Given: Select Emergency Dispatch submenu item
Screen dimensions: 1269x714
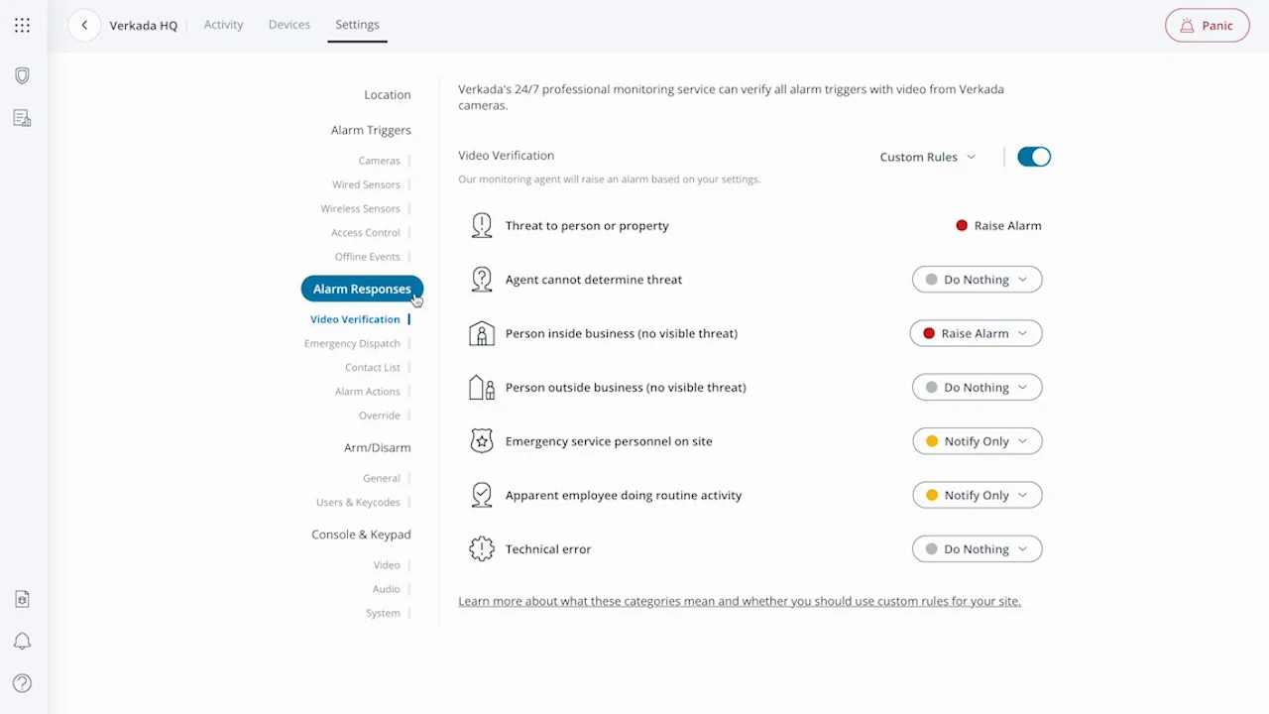Looking at the screenshot, I should [x=352, y=343].
